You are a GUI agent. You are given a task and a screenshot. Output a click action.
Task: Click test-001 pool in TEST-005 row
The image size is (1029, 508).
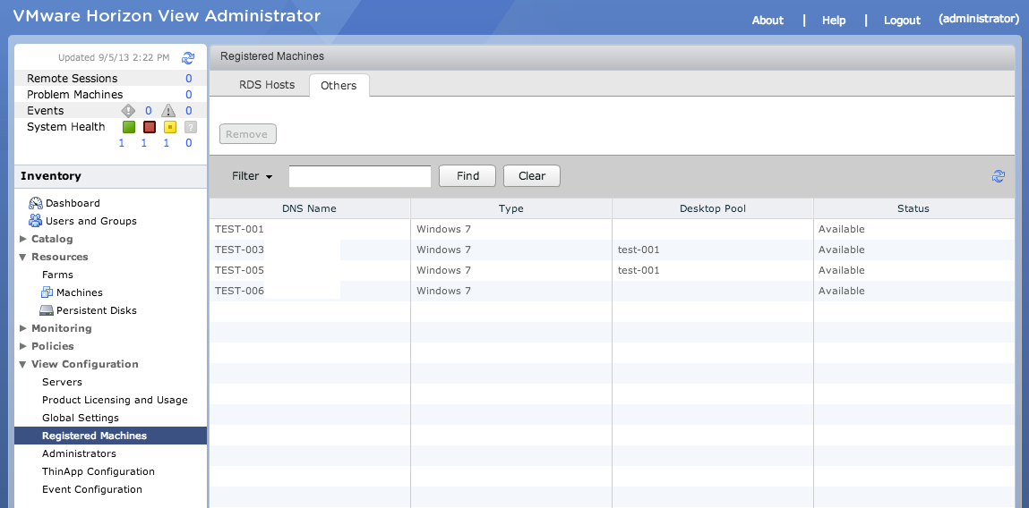639,270
